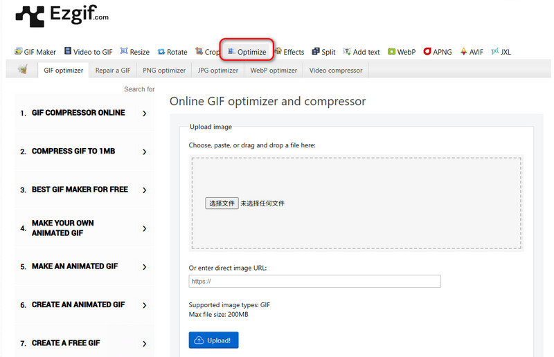
Task: Open the Add text menu label
Action: pyautogui.click(x=366, y=53)
